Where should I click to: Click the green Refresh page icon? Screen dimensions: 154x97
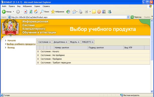tap(31, 12)
